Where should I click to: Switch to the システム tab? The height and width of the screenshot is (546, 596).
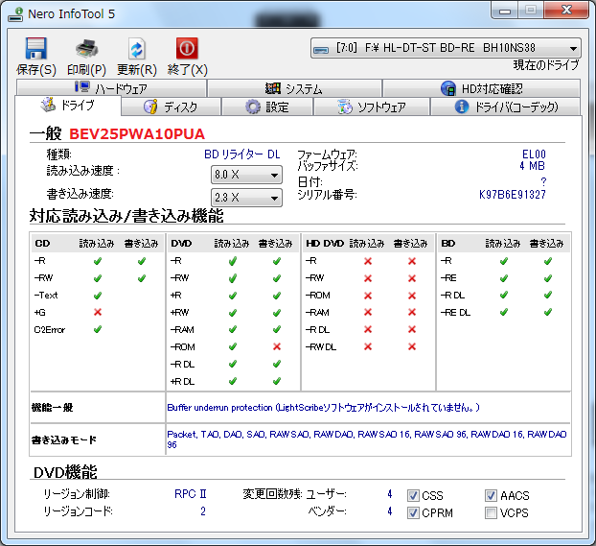coord(293,89)
